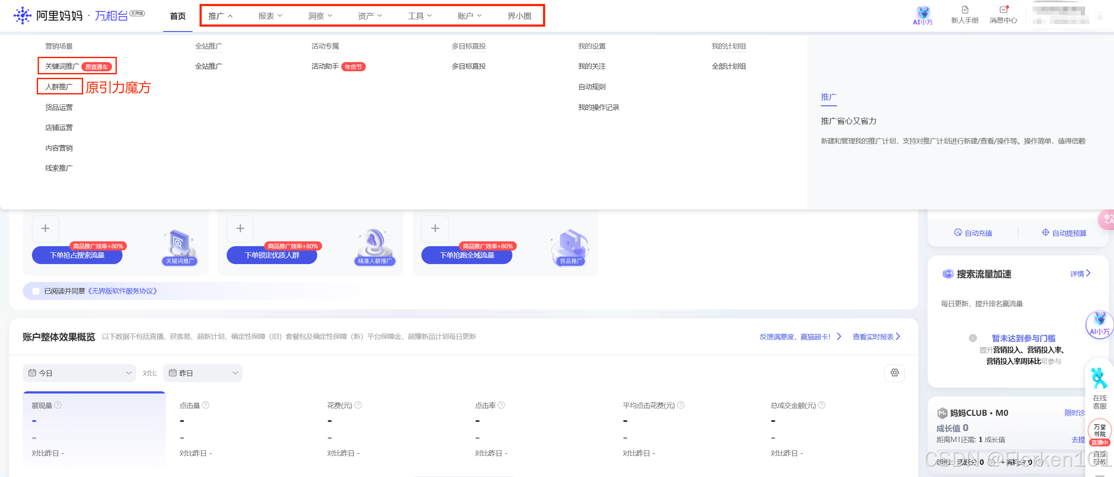
Task: Select 人群推广 menu entry
Action: (x=59, y=87)
